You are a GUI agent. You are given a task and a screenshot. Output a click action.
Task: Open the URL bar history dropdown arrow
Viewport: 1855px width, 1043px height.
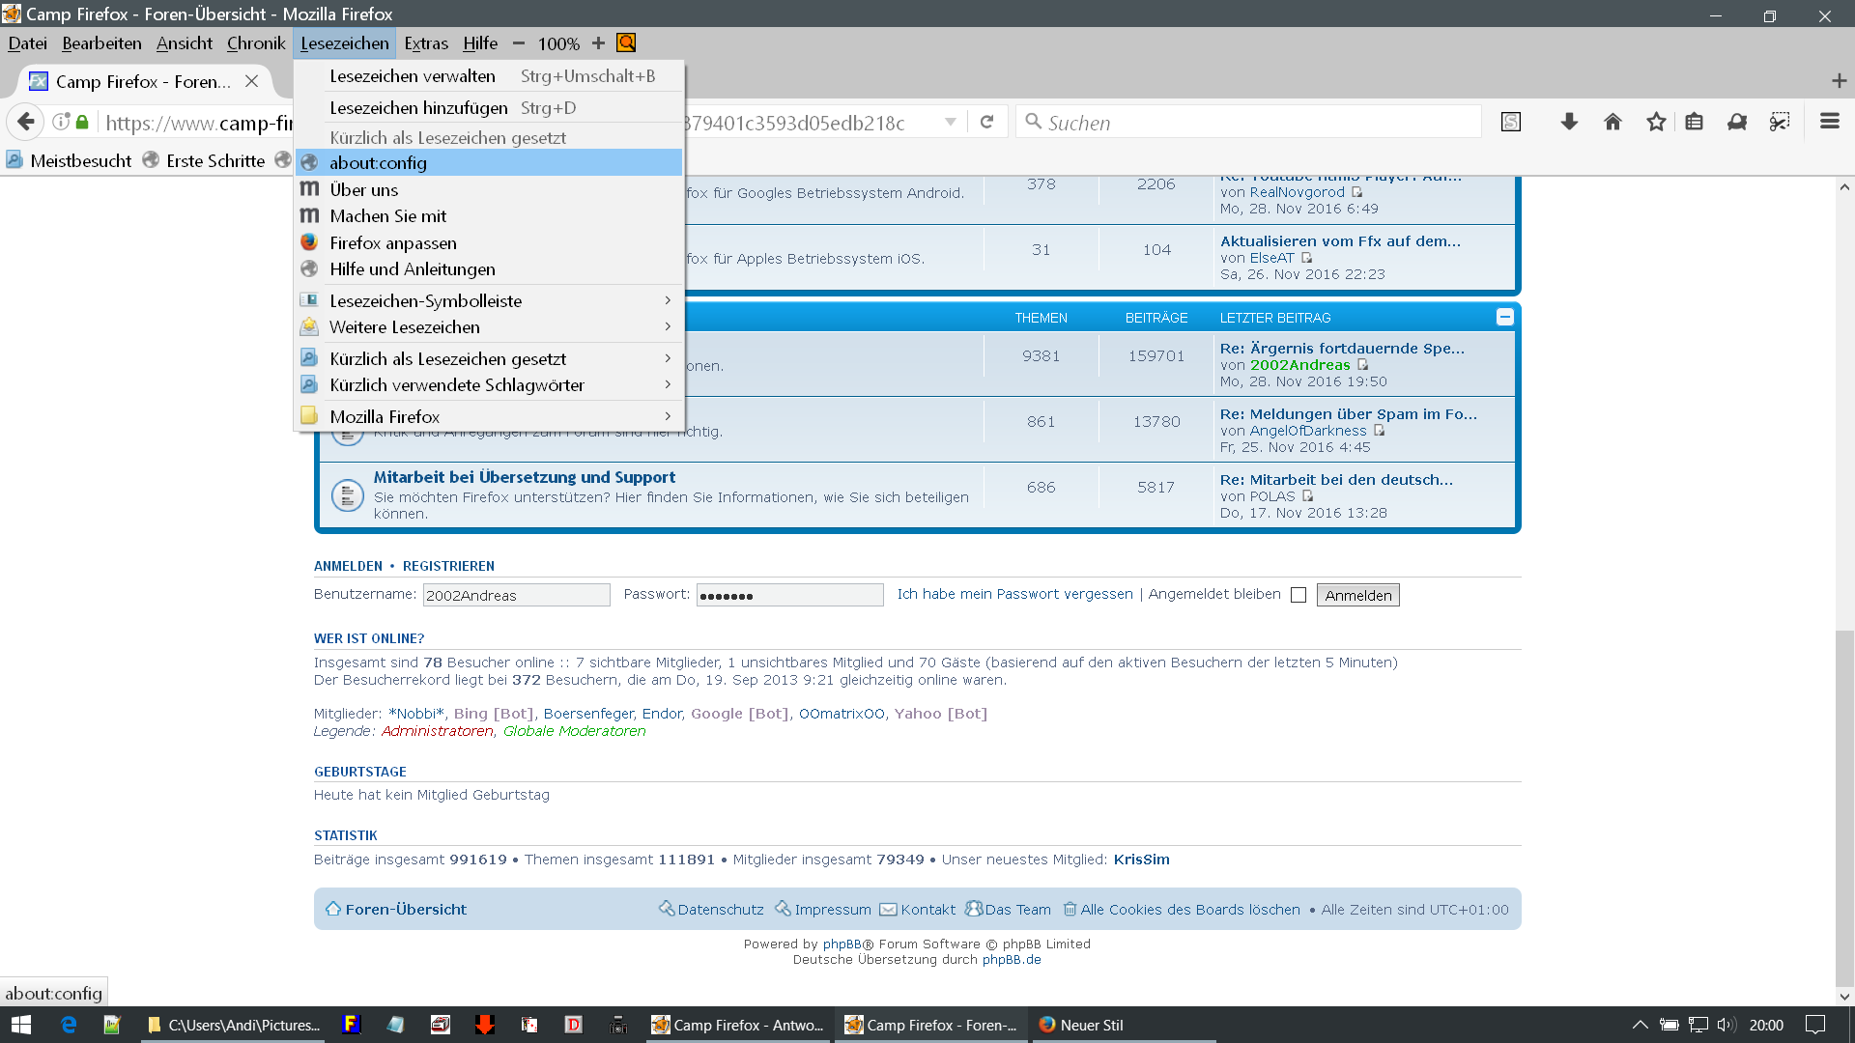951,122
